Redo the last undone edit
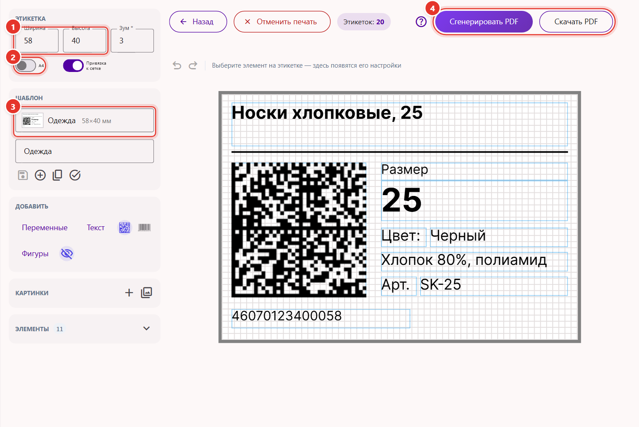The image size is (639, 427). click(x=193, y=65)
